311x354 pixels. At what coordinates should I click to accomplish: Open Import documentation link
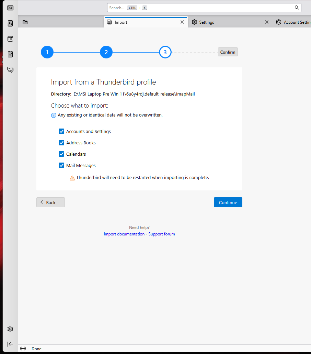tap(124, 234)
